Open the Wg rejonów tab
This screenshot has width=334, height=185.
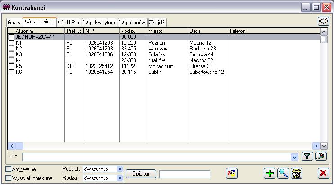click(132, 23)
